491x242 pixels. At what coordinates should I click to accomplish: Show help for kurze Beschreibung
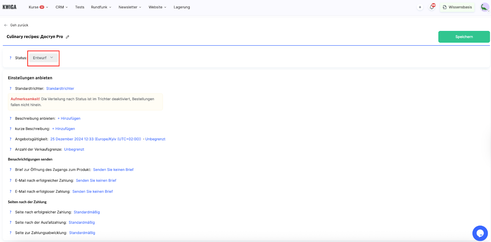click(x=10, y=129)
